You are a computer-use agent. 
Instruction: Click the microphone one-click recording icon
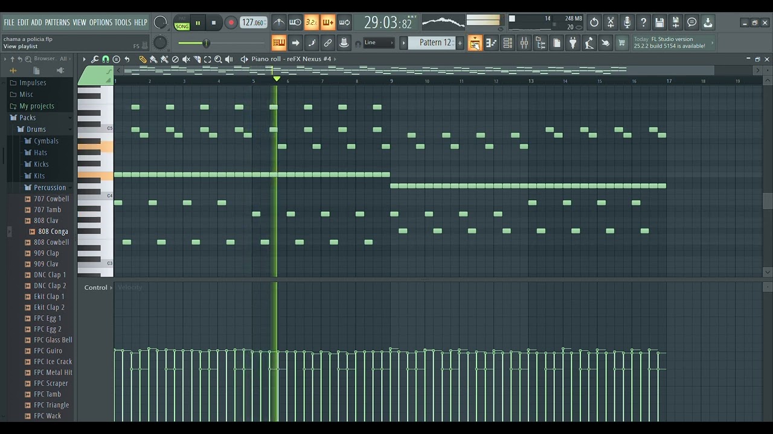click(627, 23)
